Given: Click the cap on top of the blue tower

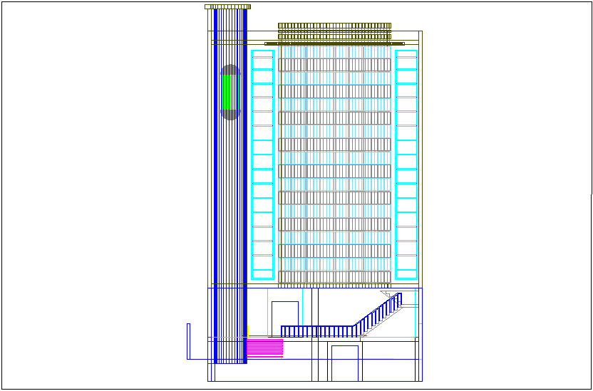Looking at the screenshot, I should click(x=227, y=6).
